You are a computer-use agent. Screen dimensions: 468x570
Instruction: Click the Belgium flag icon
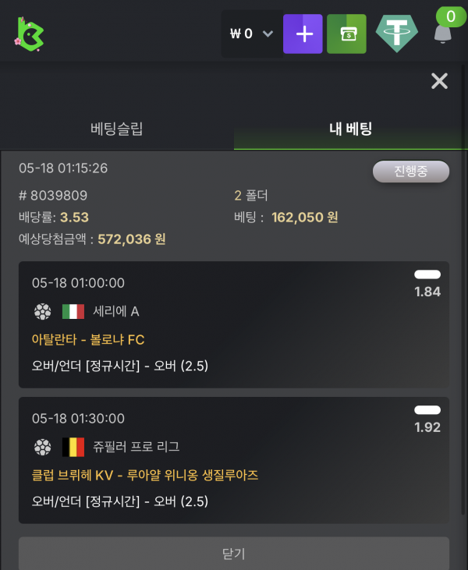73,447
